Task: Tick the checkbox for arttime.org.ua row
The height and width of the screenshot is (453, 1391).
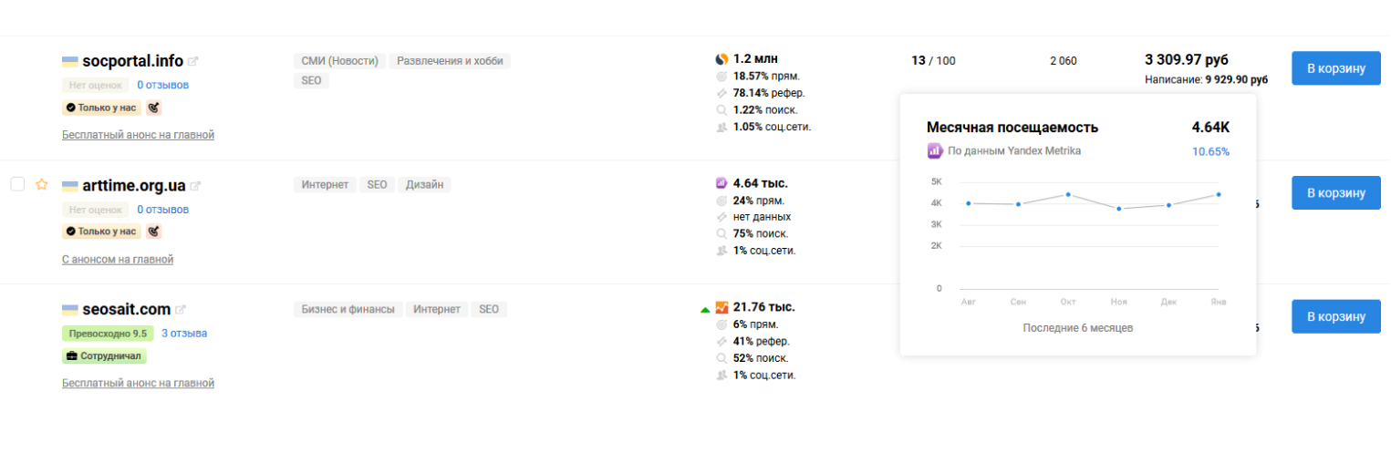Action: point(17,185)
